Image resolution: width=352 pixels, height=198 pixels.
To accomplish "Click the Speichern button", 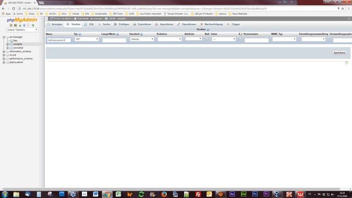I will point(339,53).
